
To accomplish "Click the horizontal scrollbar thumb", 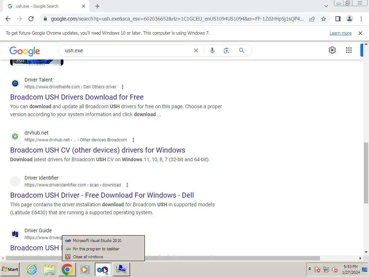I will pos(163,258).
